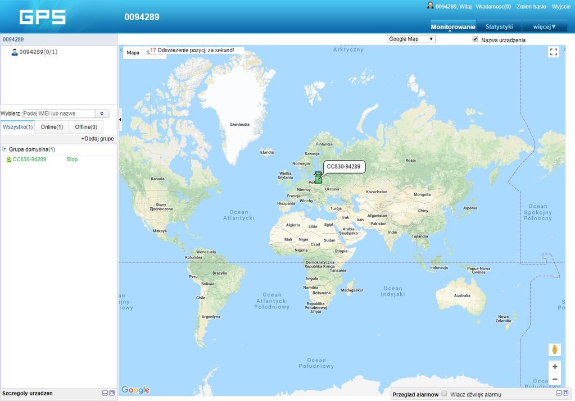Click Street View pegman icon
This screenshot has width=575, height=401.
(x=555, y=349)
